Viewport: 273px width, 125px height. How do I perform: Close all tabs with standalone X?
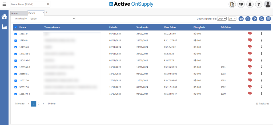[47, 12]
